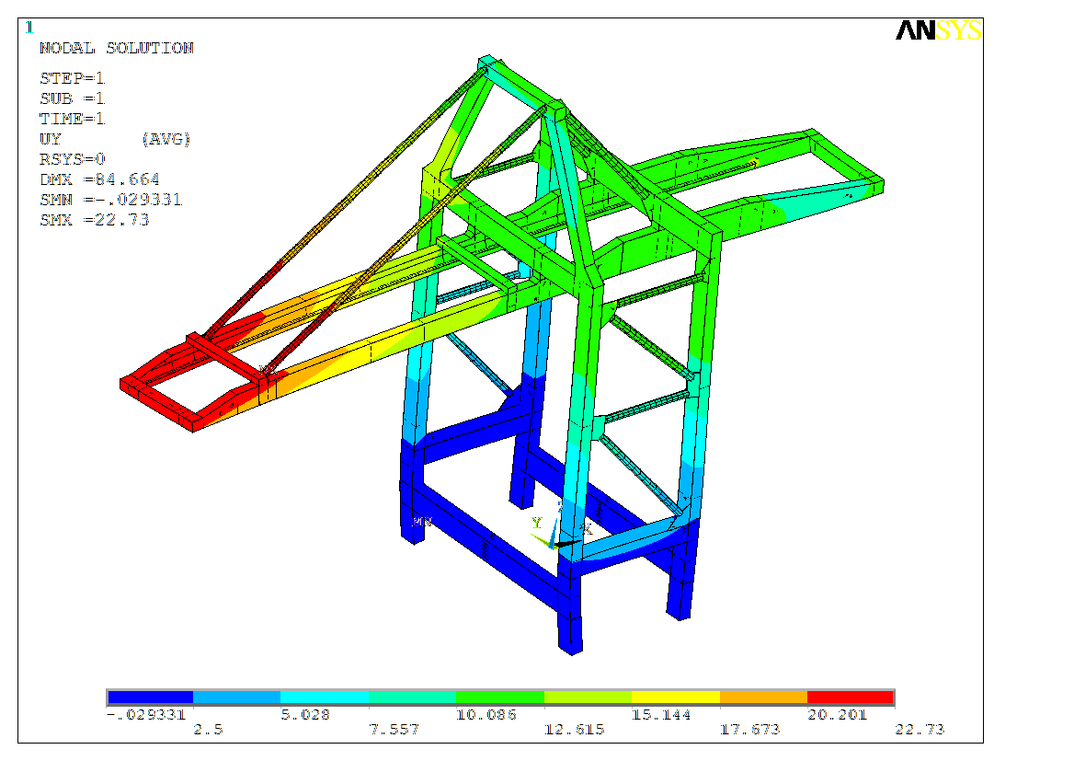Click the dark blue legend band
The width and height of the screenshot is (1074, 761).
(150, 698)
